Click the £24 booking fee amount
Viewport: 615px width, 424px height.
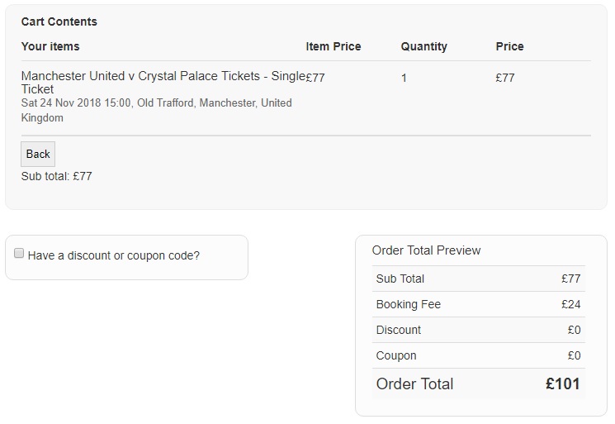(x=570, y=304)
